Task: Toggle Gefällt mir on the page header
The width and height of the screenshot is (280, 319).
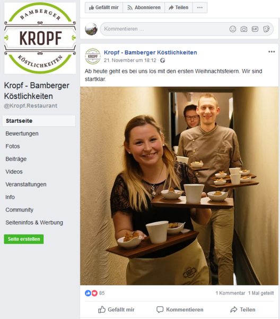Action: tap(104, 7)
